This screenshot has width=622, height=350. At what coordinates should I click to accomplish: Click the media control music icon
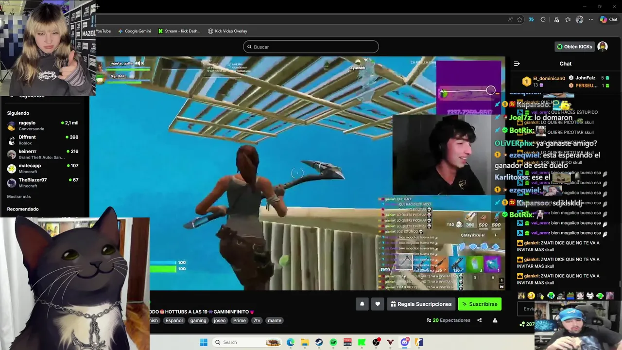(556, 19)
